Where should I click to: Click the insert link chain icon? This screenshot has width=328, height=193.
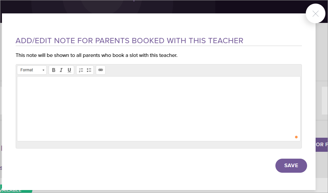coord(101,70)
